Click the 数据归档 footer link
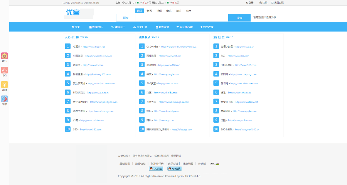The width and height of the screenshot is (347, 185). [140, 164]
